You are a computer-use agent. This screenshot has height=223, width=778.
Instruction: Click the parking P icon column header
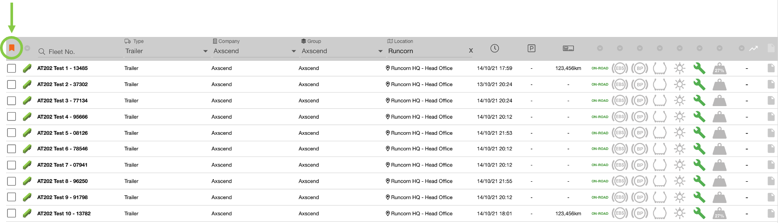coord(531,48)
